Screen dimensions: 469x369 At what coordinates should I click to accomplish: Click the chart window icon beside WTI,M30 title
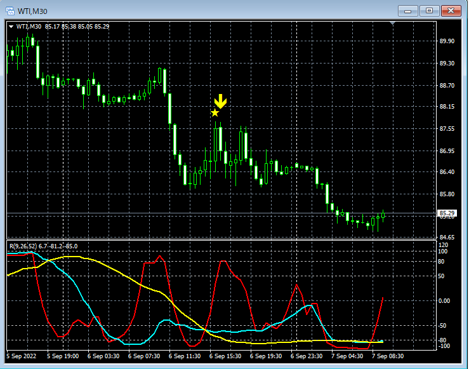(x=10, y=11)
